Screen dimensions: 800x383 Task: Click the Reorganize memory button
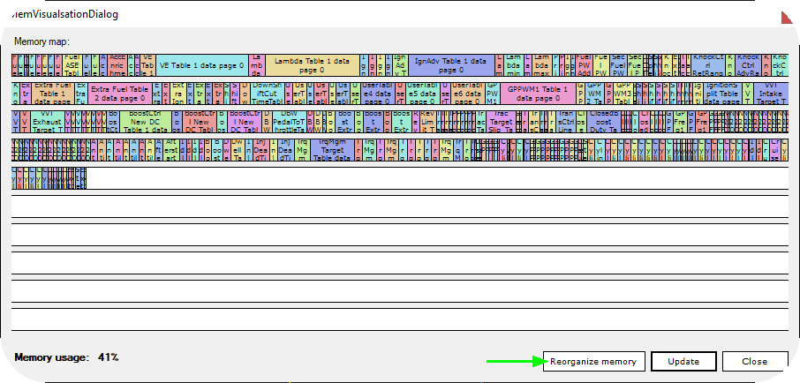[x=592, y=361]
